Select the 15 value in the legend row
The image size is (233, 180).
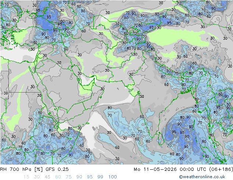point(26,177)
